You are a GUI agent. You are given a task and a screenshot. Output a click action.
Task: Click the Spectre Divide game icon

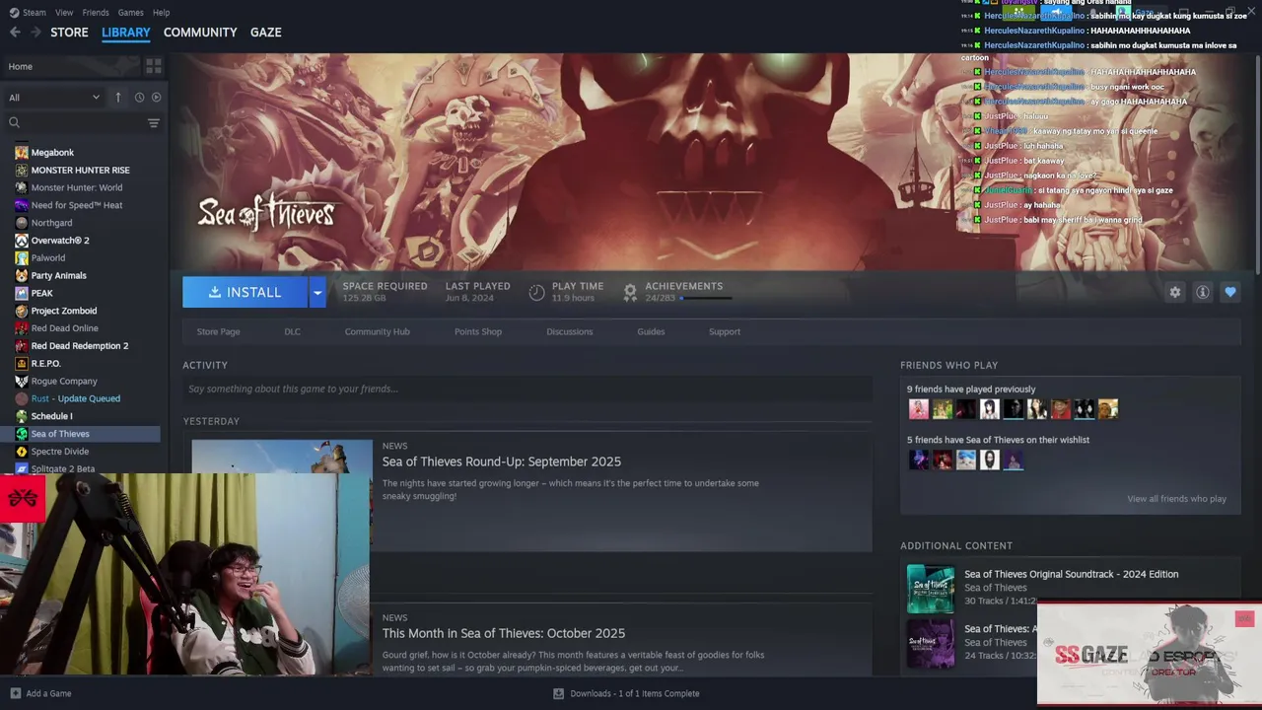21,452
